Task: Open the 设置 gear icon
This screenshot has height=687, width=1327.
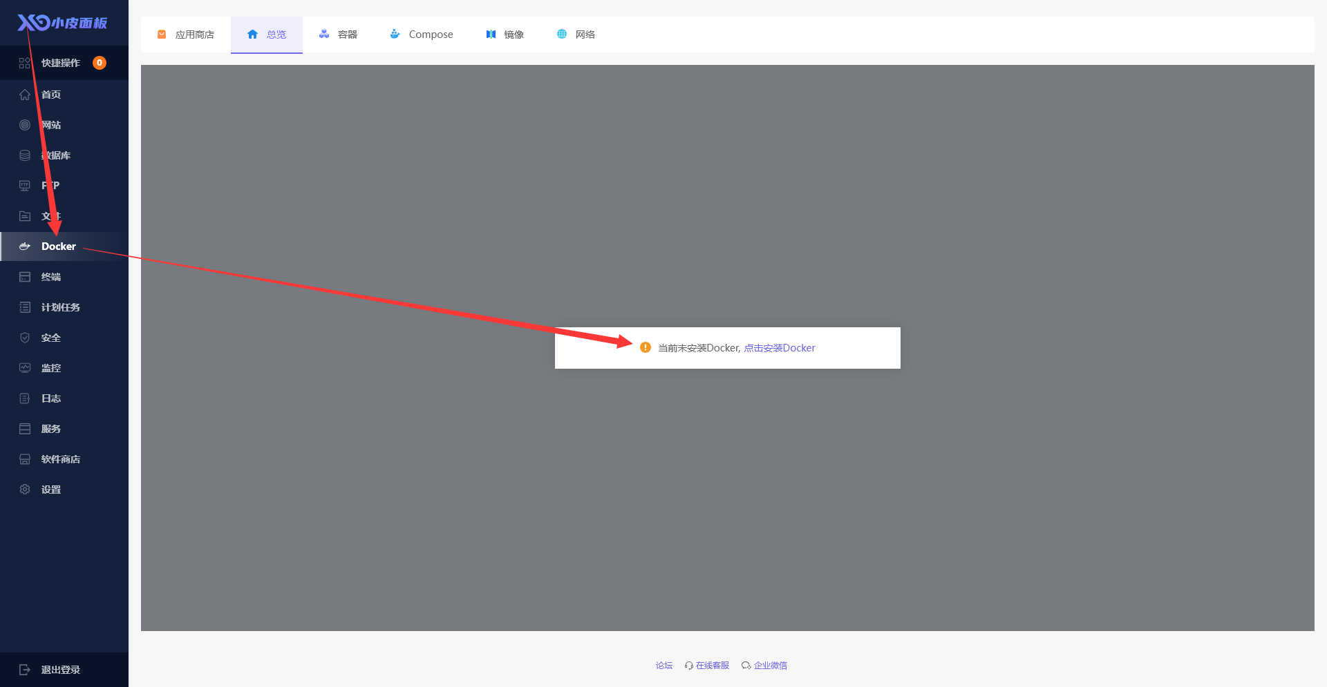Action: click(x=25, y=490)
